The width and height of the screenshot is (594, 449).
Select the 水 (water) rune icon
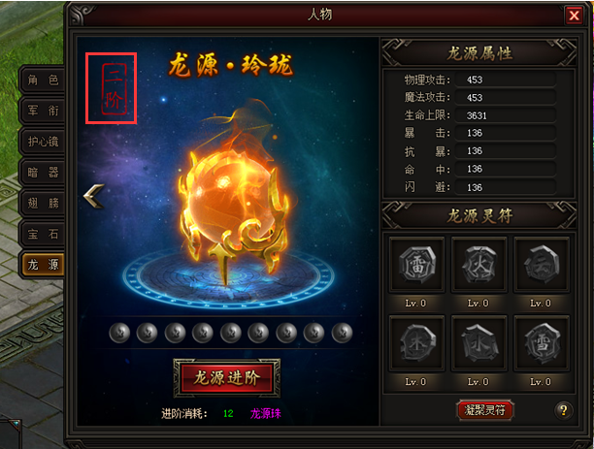tap(479, 343)
